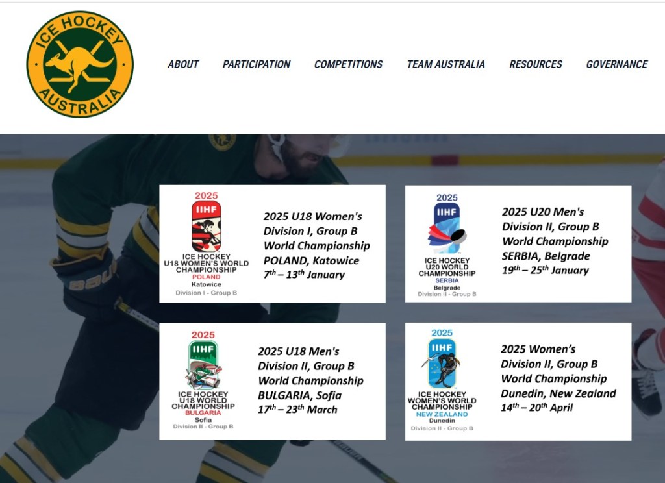665x483 pixels.
Task: Open the Team Australia menu
Action: (445, 64)
